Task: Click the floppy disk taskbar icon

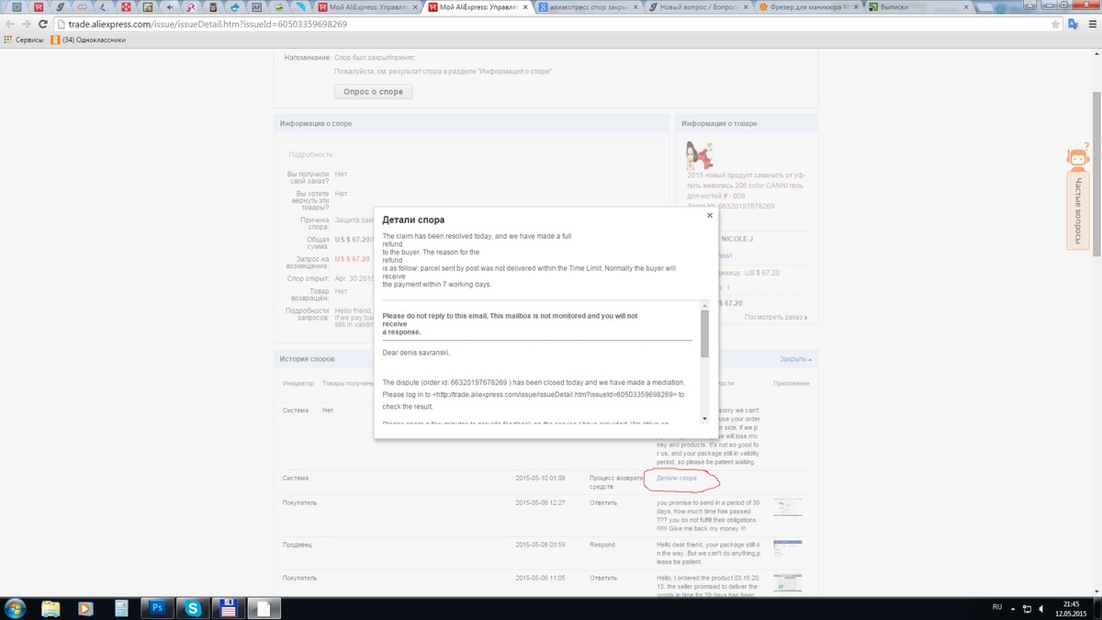Action: coord(228,608)
